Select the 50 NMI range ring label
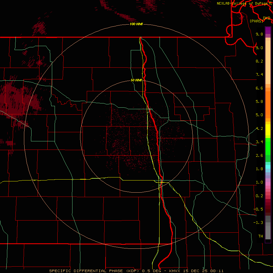 [136, 80]
